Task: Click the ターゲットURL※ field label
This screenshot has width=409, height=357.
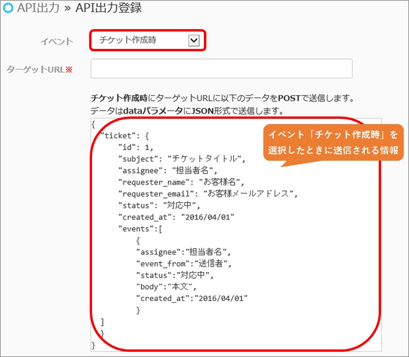Action: 40,69
